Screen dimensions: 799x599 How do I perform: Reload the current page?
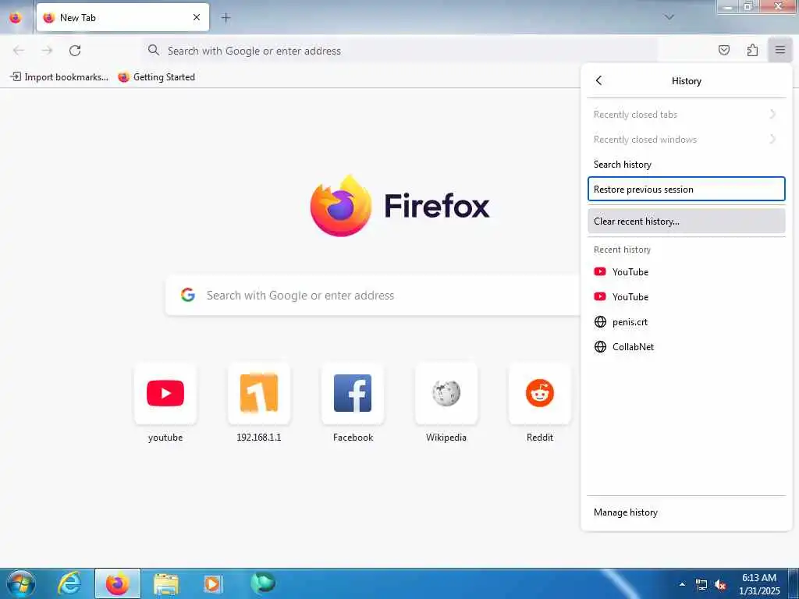coord(75,51)
